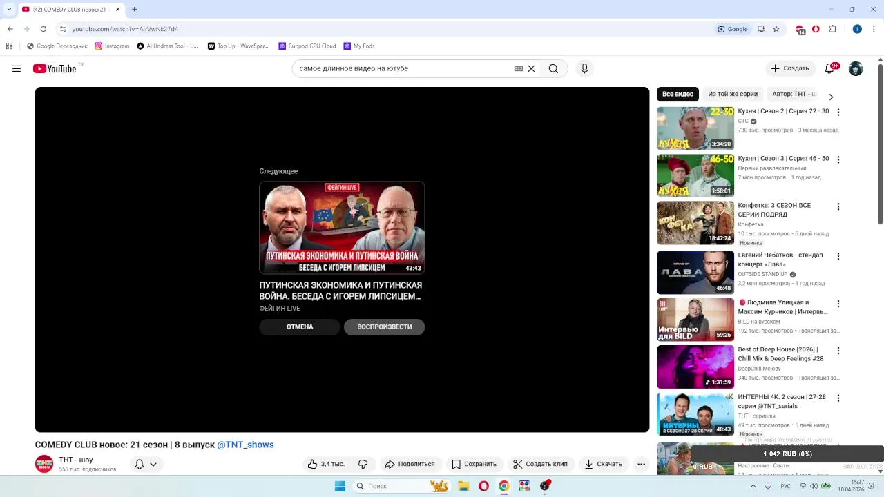Open the Instagram bookmark
This screenshot has width=884, height=497.
tap(112, 46)
